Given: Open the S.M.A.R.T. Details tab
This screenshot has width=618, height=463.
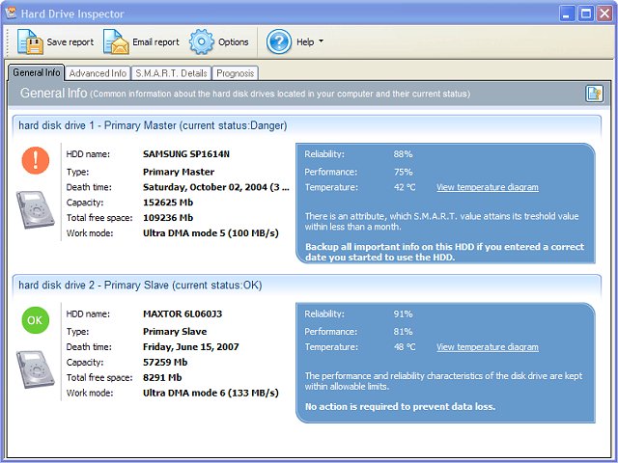Looking at the screenshot, I should pos(170,73).
